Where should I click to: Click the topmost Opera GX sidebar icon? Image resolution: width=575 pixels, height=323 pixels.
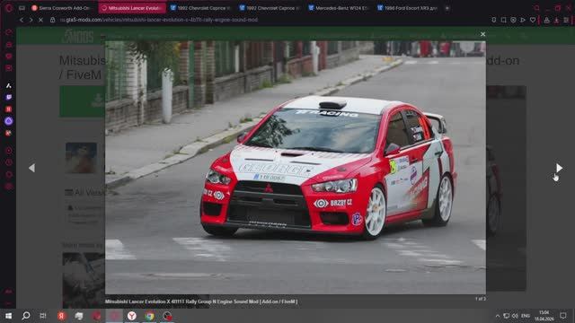(x=9, y=32)
